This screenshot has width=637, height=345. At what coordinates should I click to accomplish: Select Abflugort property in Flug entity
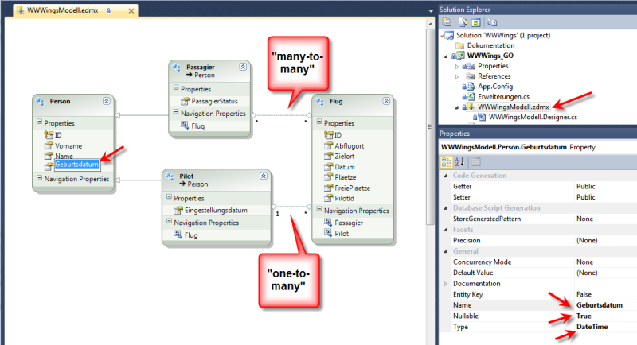[x=349, y=146]
